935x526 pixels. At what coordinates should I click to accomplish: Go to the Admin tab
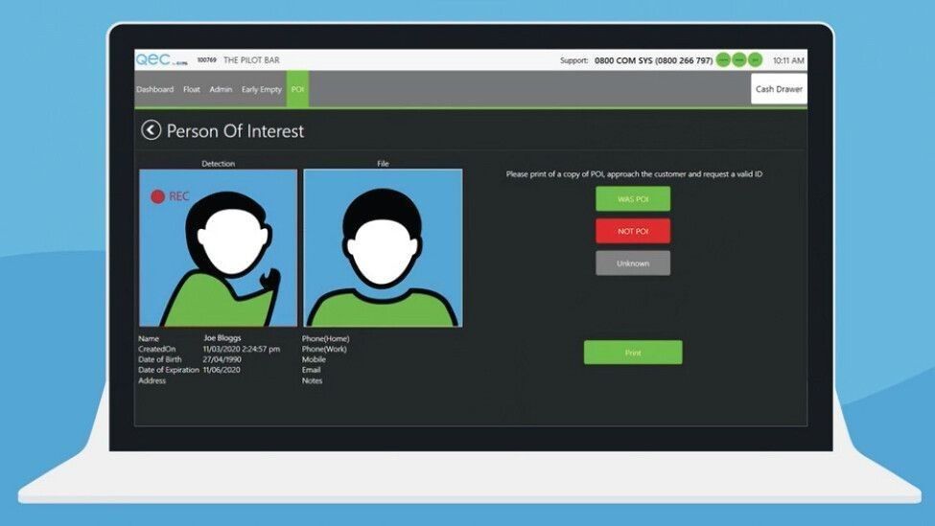221,89
